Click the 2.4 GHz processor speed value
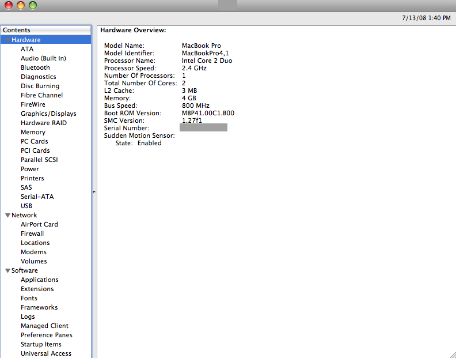Screen dimensions: 456x358 (194, 68)
